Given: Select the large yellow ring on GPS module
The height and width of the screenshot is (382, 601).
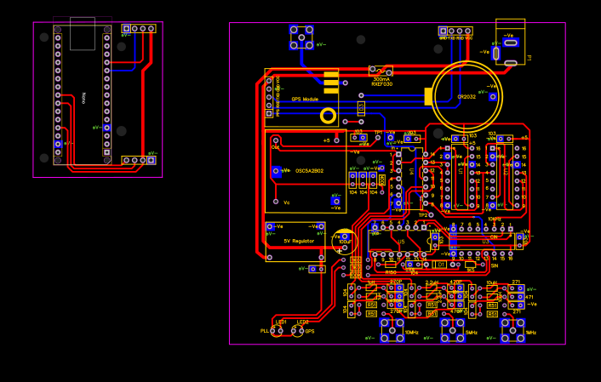Looking at the screenshot, I should (x=328, y=116).
